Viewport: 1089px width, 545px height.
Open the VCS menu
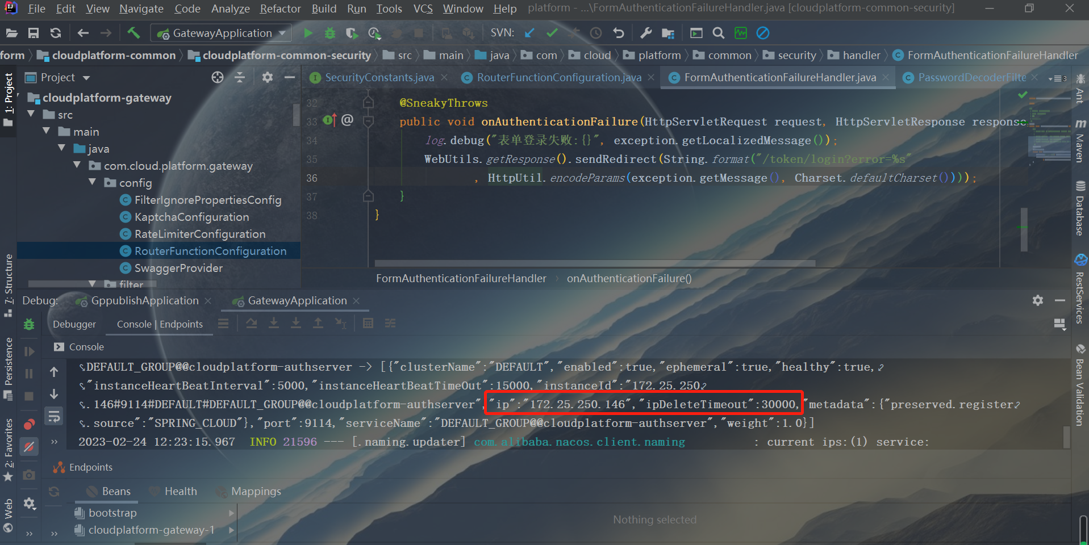point(423,9)
